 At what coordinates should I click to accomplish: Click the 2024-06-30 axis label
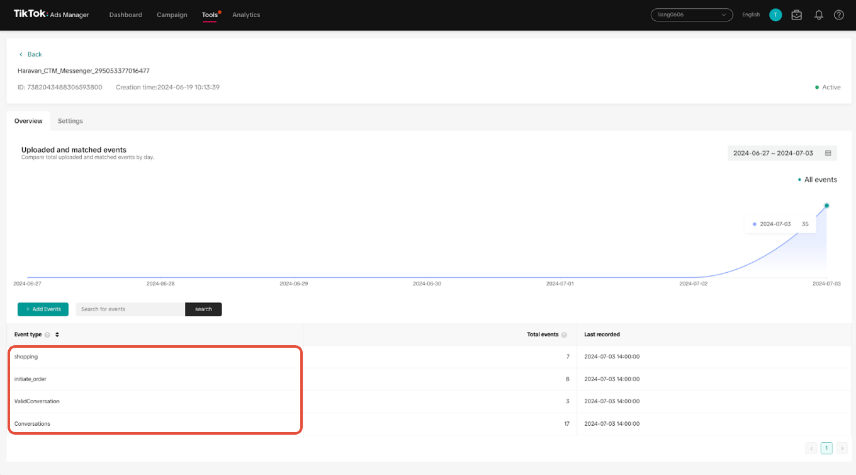(x=427, y=284)
